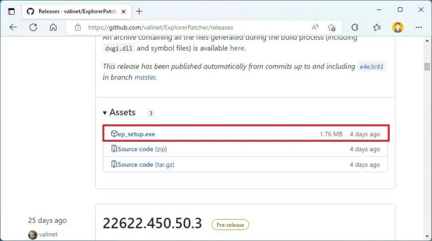Close the Releases tab
The width and height of the screenshot is (432, 241).
pos(124,12)
